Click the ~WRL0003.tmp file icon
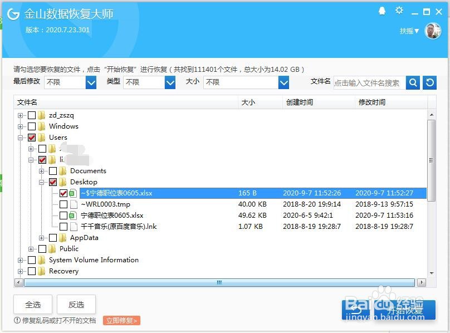Image resolution: width=450 pixels, height=333 pixels. tap(74, 204)
